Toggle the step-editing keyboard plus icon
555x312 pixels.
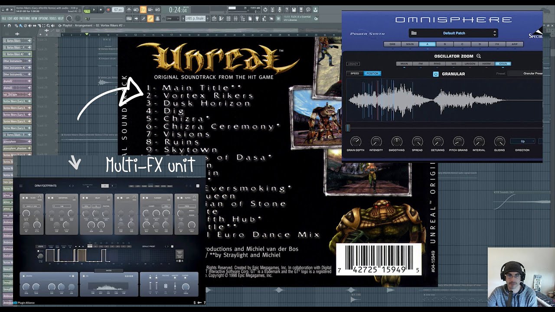pyautogui.click(x=150, y=10)
